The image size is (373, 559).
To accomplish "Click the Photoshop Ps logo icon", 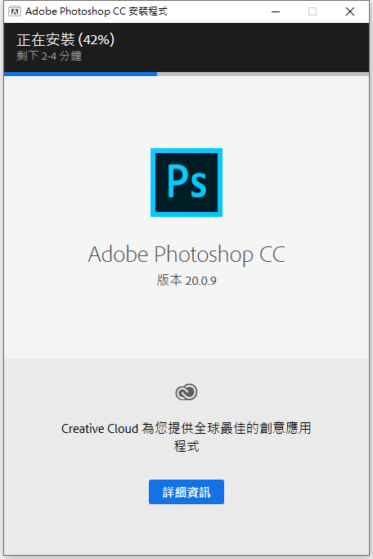I will (186, 183).
